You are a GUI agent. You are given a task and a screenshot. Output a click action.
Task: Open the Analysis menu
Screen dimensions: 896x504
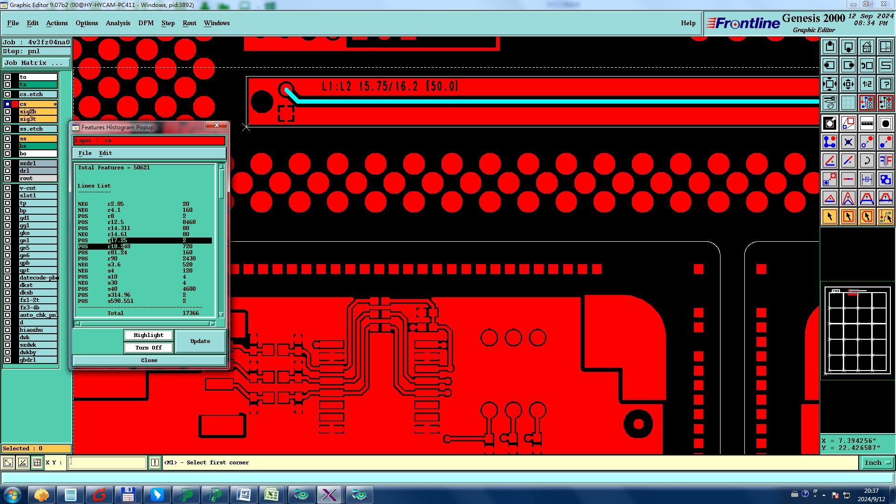point(118,23)
